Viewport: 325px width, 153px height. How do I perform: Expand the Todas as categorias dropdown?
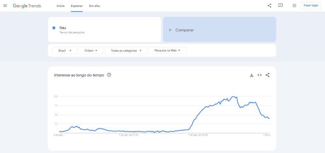pyautogui.click(x=126, y=50)
